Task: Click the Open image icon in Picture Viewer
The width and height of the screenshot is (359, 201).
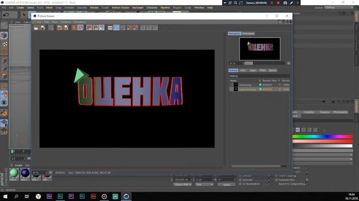Action: tap(36, 28)
